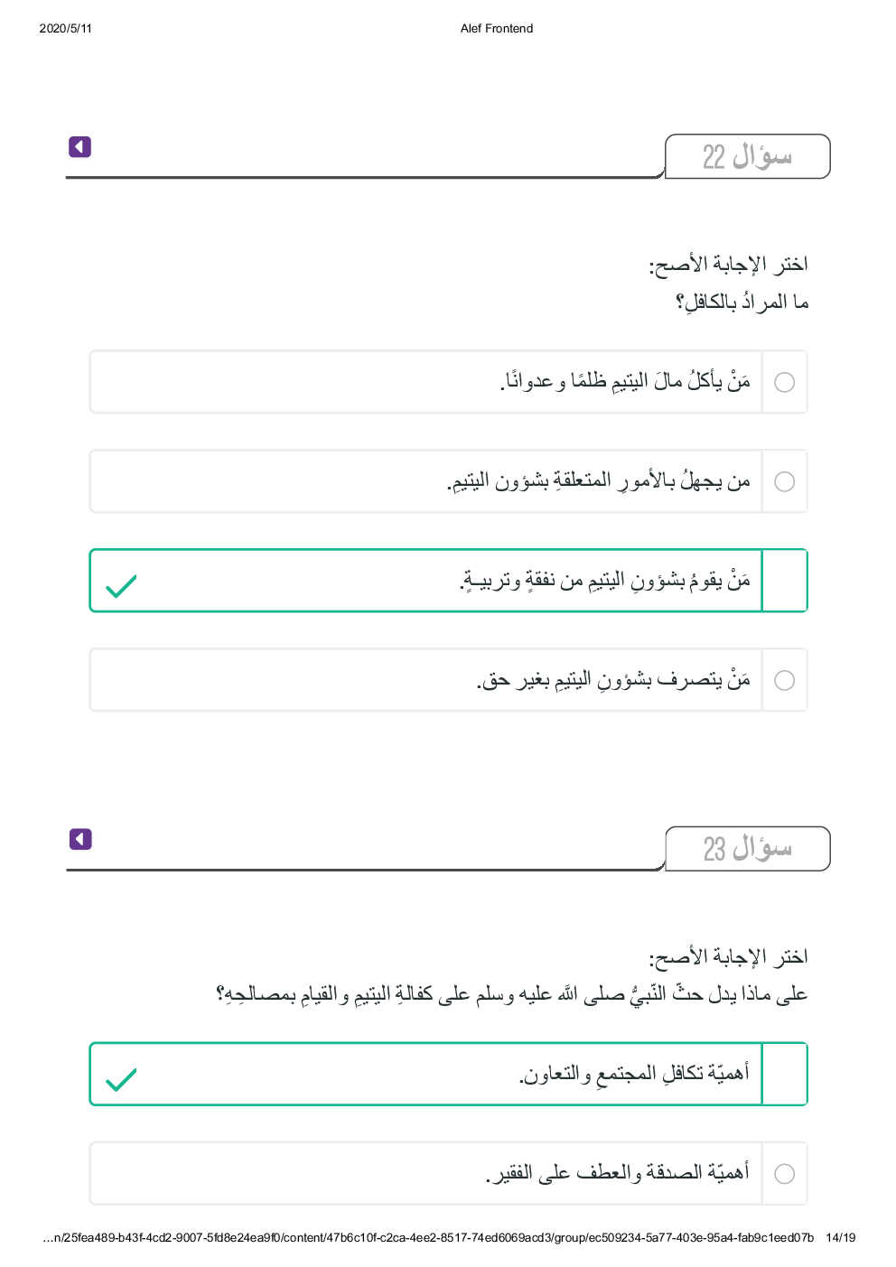Click the green checkmark in question 23's selected answer
The height and width of the screenshot is (1267, 896).
121,1079
